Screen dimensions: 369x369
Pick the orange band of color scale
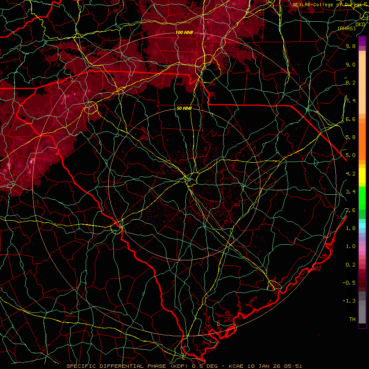[x=362, y=141]
